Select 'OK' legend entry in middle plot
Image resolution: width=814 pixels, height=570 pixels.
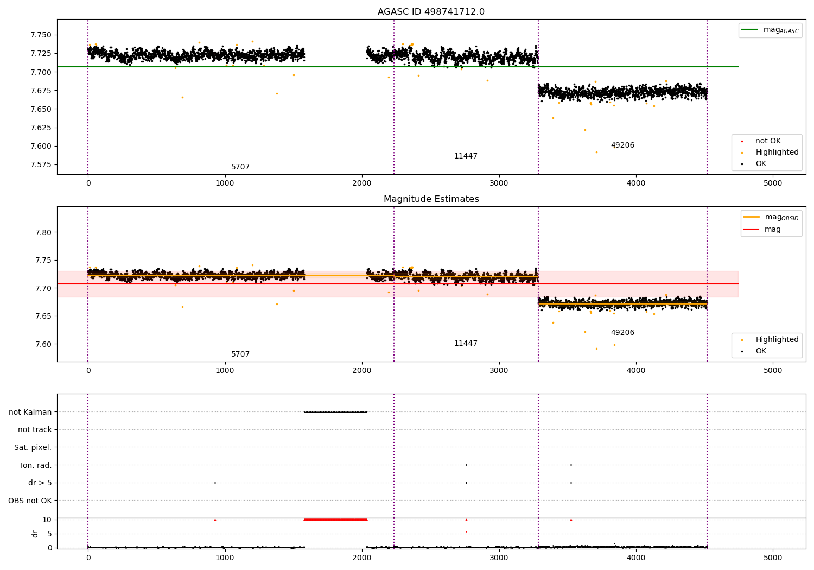pos(761,351)
